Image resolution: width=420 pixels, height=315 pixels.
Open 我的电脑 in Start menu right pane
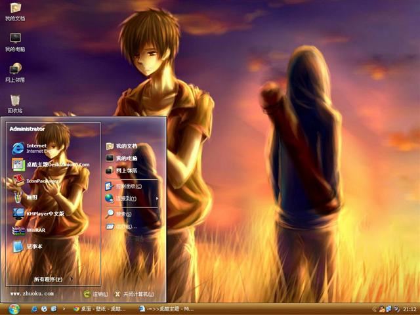click(x=121, y=158)
